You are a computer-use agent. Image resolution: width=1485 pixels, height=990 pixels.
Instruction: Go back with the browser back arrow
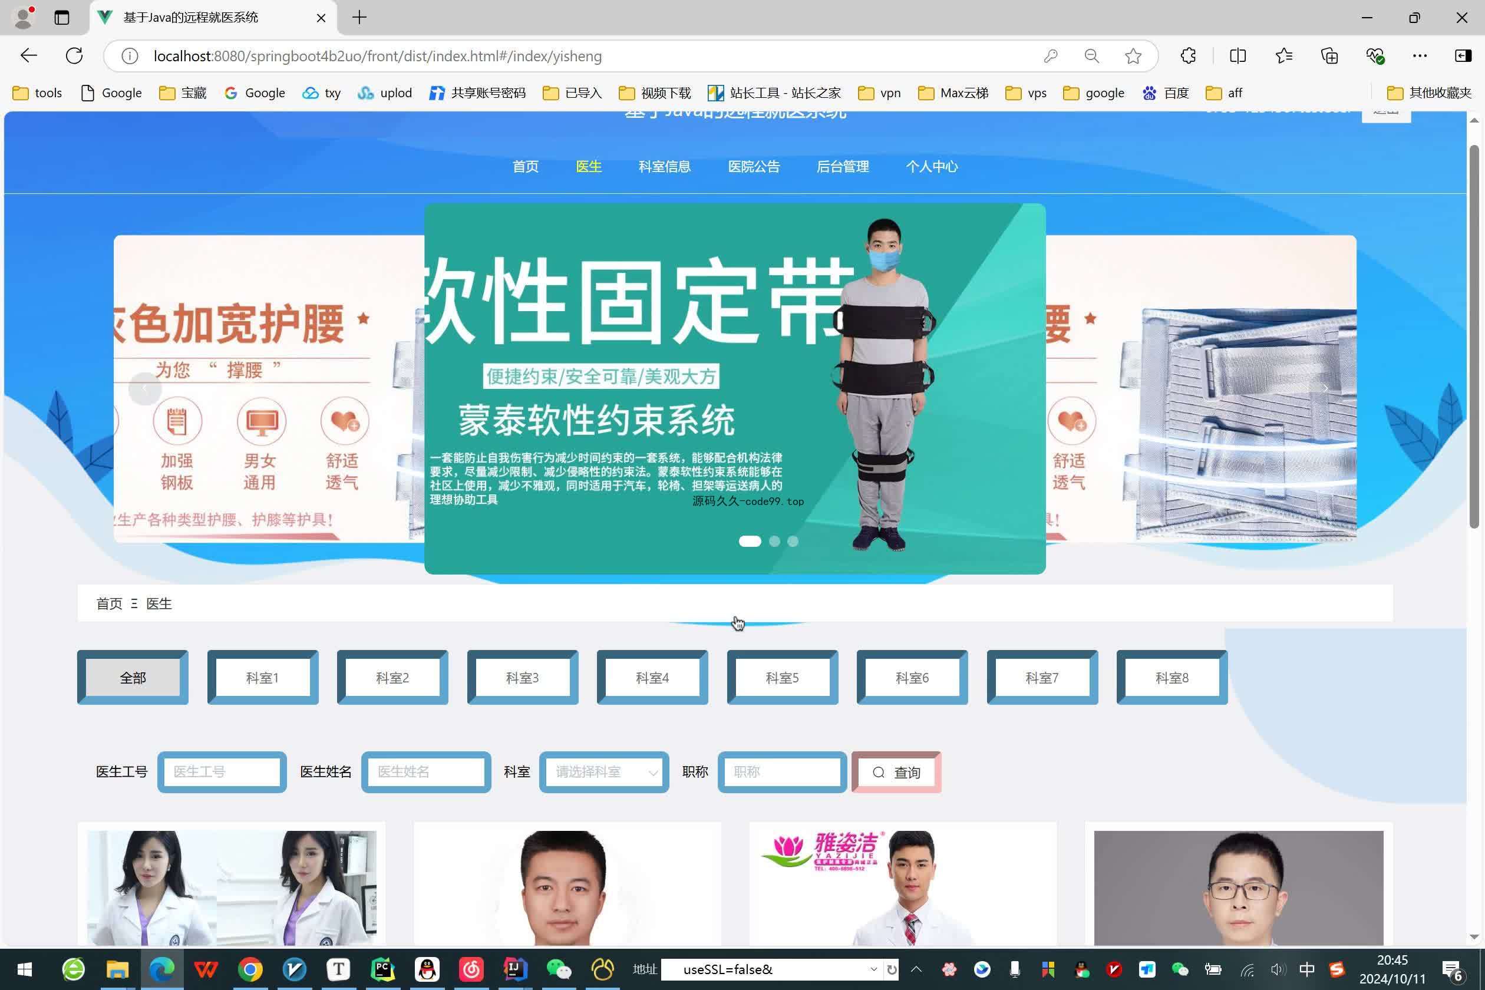[29, 55]
